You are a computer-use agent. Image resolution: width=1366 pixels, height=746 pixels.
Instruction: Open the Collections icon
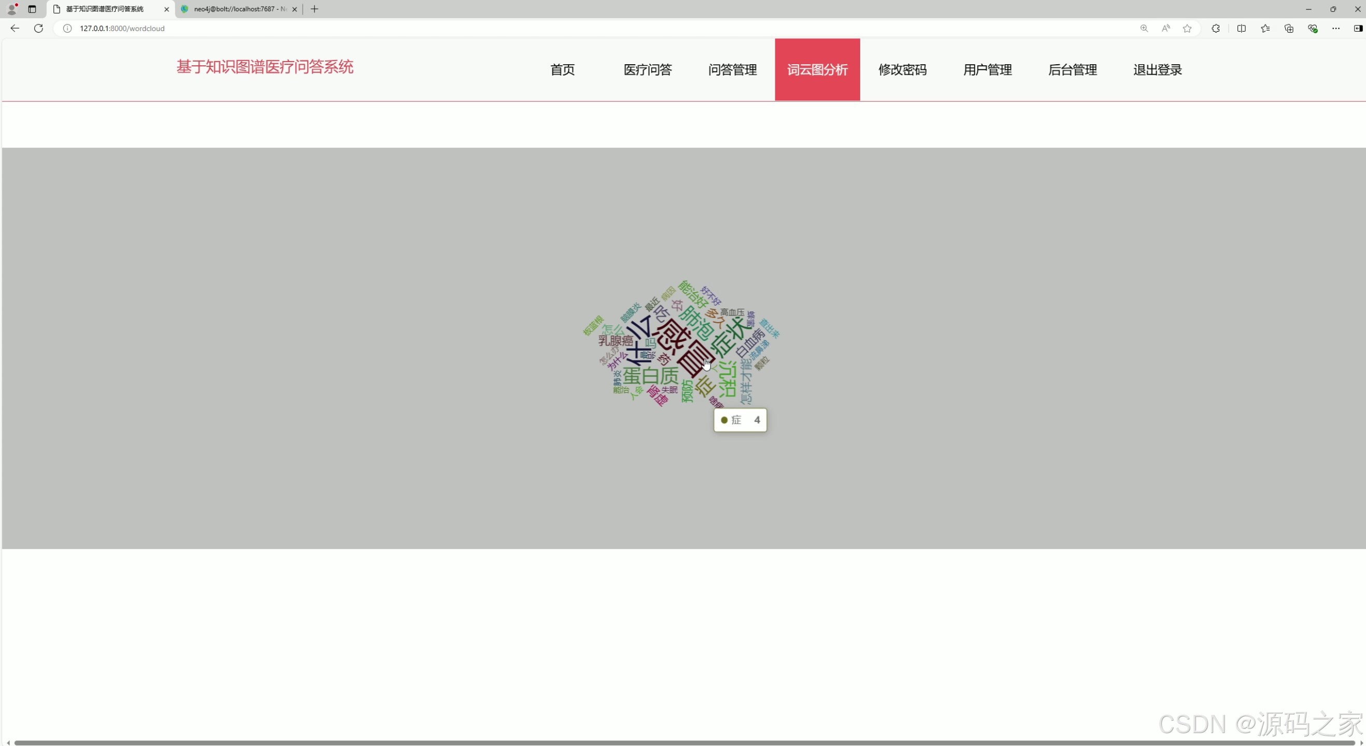click(1289, 28)
